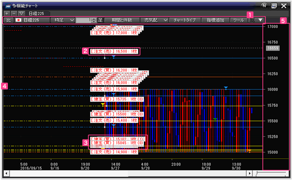This screenshot has width=292, height=180.
Task: Click the bar-count input field
Action: pyautogui.click(x=83, y=20)
